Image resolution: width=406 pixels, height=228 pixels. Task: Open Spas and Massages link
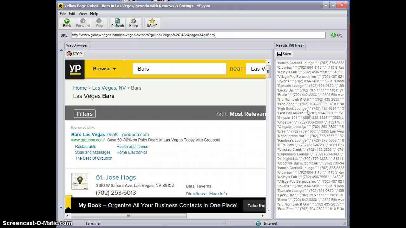(x=93, y=152)
